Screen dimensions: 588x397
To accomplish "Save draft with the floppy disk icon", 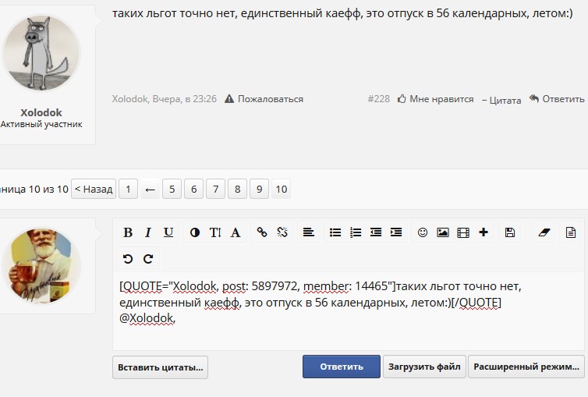I will coord(510,232).
